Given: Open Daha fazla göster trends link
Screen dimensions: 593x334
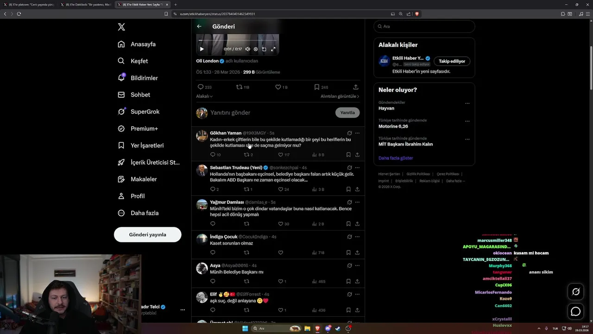Looking at the screenshot, I should click(396, 158).
